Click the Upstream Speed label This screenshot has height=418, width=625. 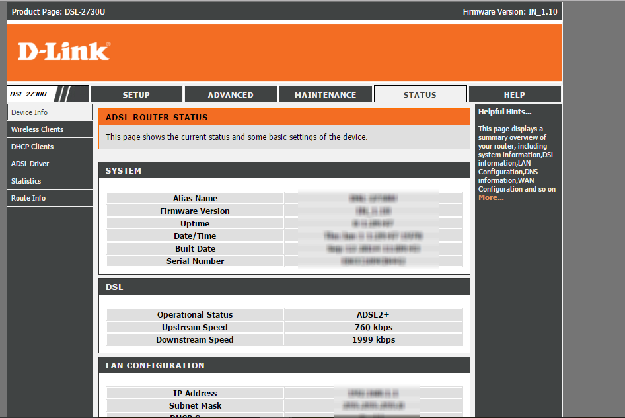[195, 328]
